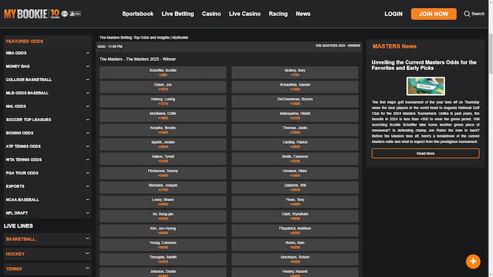Expand the Esports section
Viewport: 493px width, 277px height.
[x=47, y=186]
